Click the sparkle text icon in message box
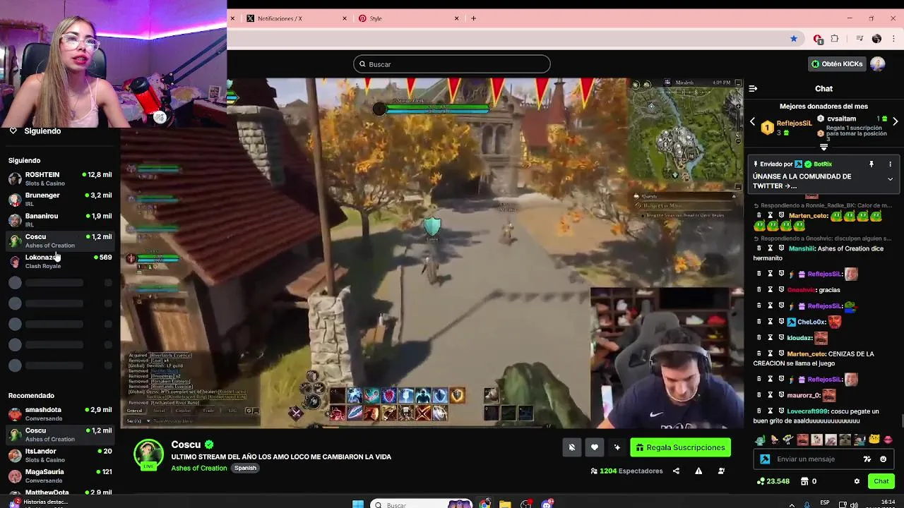Viewport: 904px width, 508px height. [x=867, y=459]
